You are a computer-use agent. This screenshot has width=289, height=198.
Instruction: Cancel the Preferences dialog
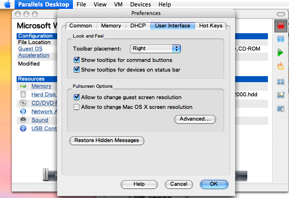pyautogui.click(x=179, y=184)
